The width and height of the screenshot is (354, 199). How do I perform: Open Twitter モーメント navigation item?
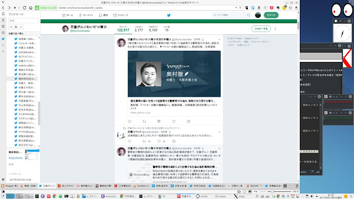pos(86,15)
